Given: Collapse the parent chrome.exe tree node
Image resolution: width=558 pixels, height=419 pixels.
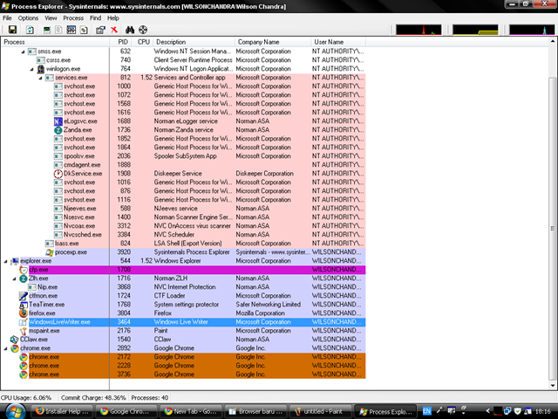Looking at the screenshot, I should 6,348.
